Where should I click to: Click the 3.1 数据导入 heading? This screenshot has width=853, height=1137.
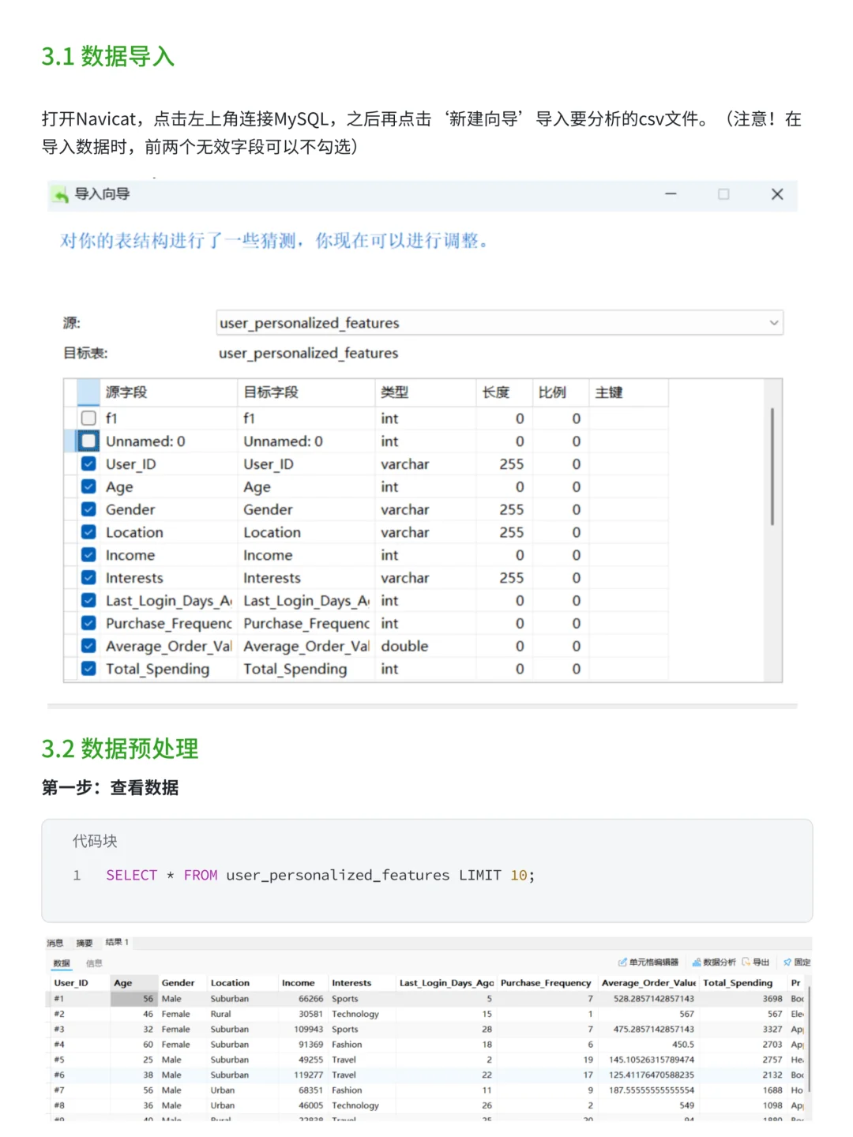(x=108, y=56)
